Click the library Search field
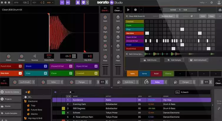222x121 pixels. point(195,92)
